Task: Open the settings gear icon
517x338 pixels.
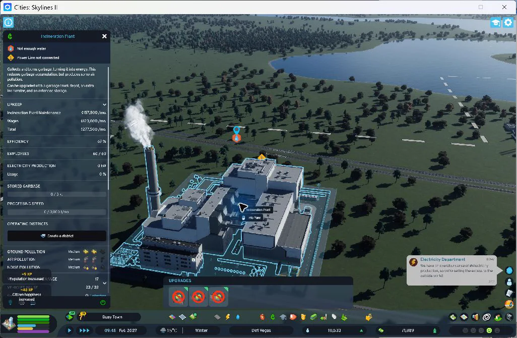Action: (508, 22)
